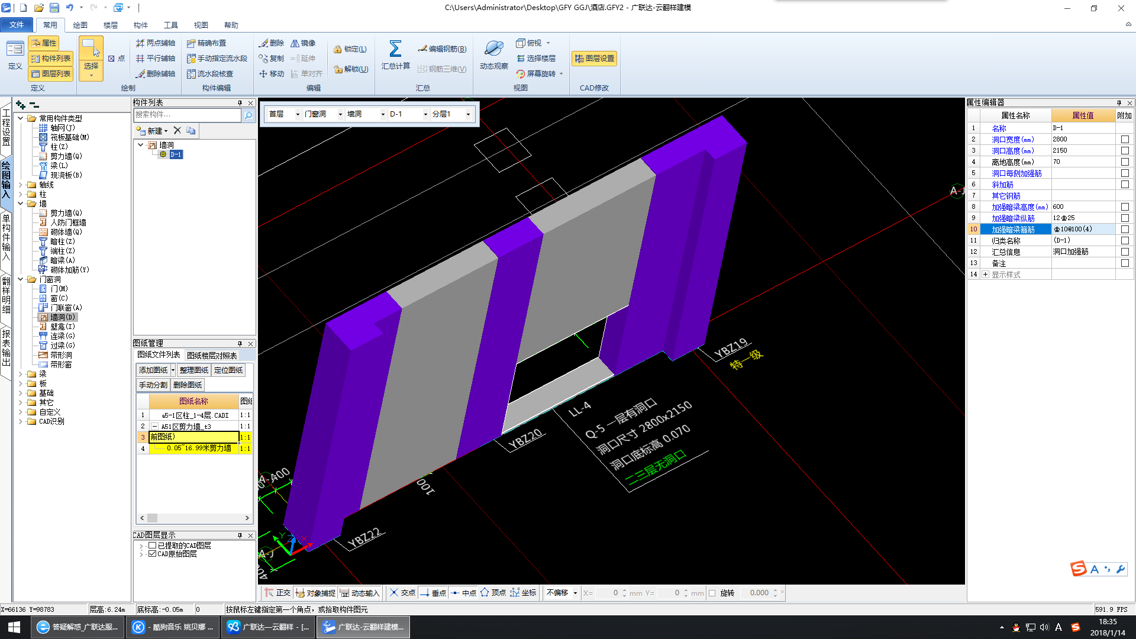Uncheck CAD原始图层 checkbox

coord(153,554)
